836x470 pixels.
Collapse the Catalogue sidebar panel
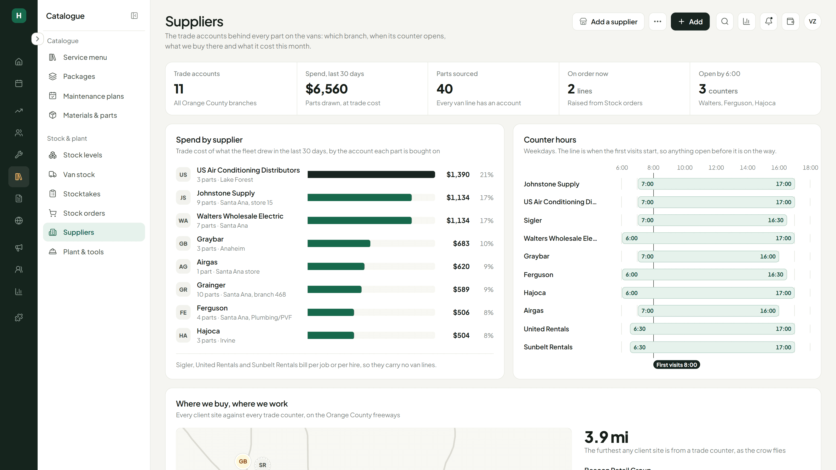coord(134,16)
